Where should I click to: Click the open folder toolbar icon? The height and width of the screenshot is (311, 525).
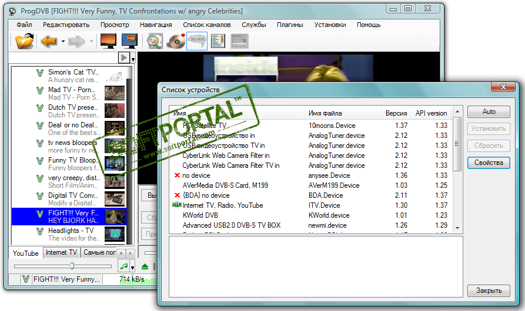tap(25, 41)
